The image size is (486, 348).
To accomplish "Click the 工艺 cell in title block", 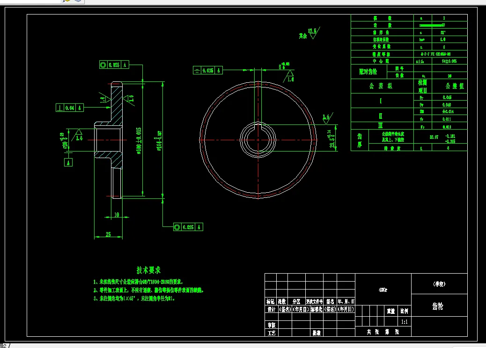I will 271,333.
